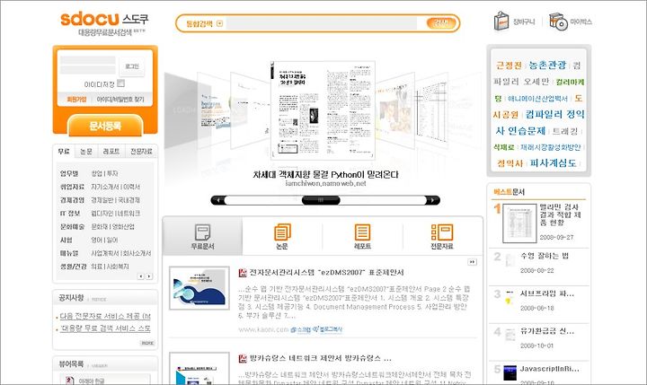Viewport: 647px width, 385px height.
Task: Open the 매뉴얼 category row
Action: (x=105, y=253)
